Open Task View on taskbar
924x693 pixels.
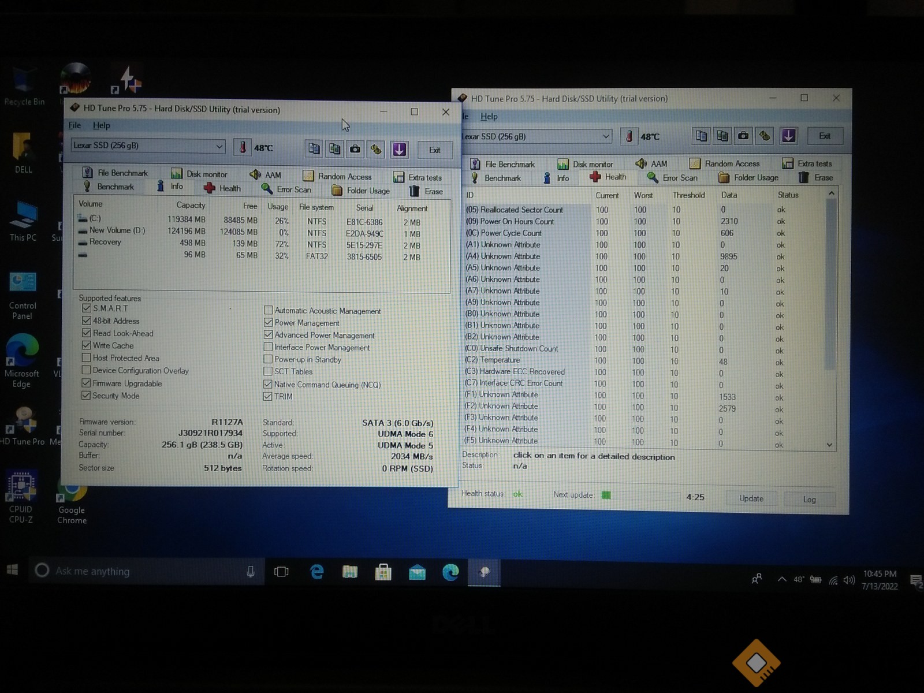[x=281, y=572]
